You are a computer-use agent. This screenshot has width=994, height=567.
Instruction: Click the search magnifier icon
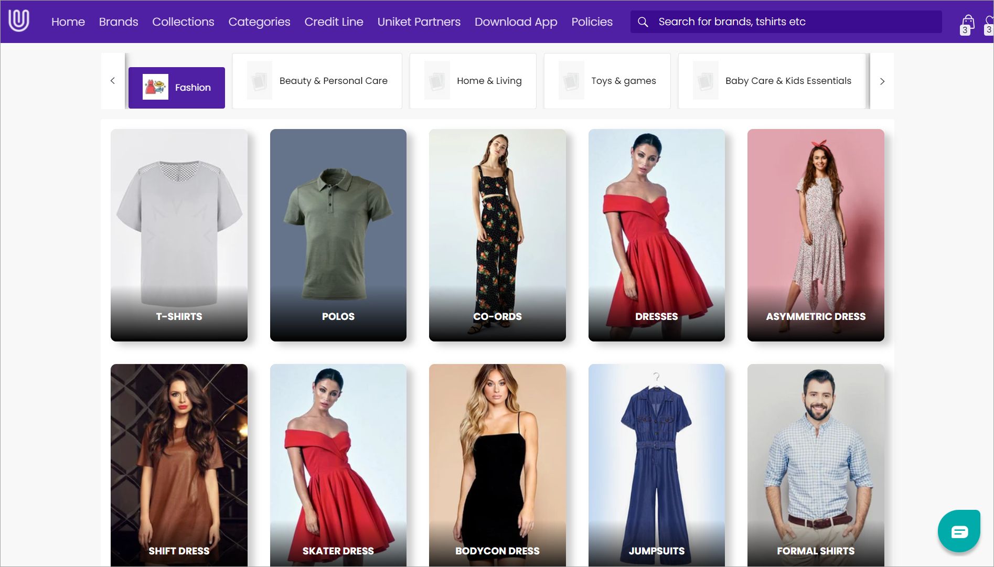pyautogui.click(x=643, y=22)
